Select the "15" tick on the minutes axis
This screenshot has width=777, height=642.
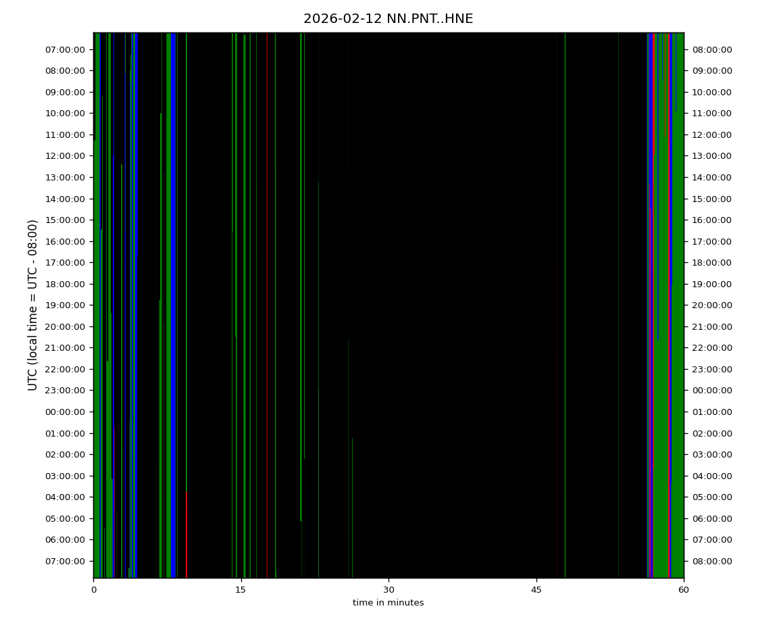[241, 589]
